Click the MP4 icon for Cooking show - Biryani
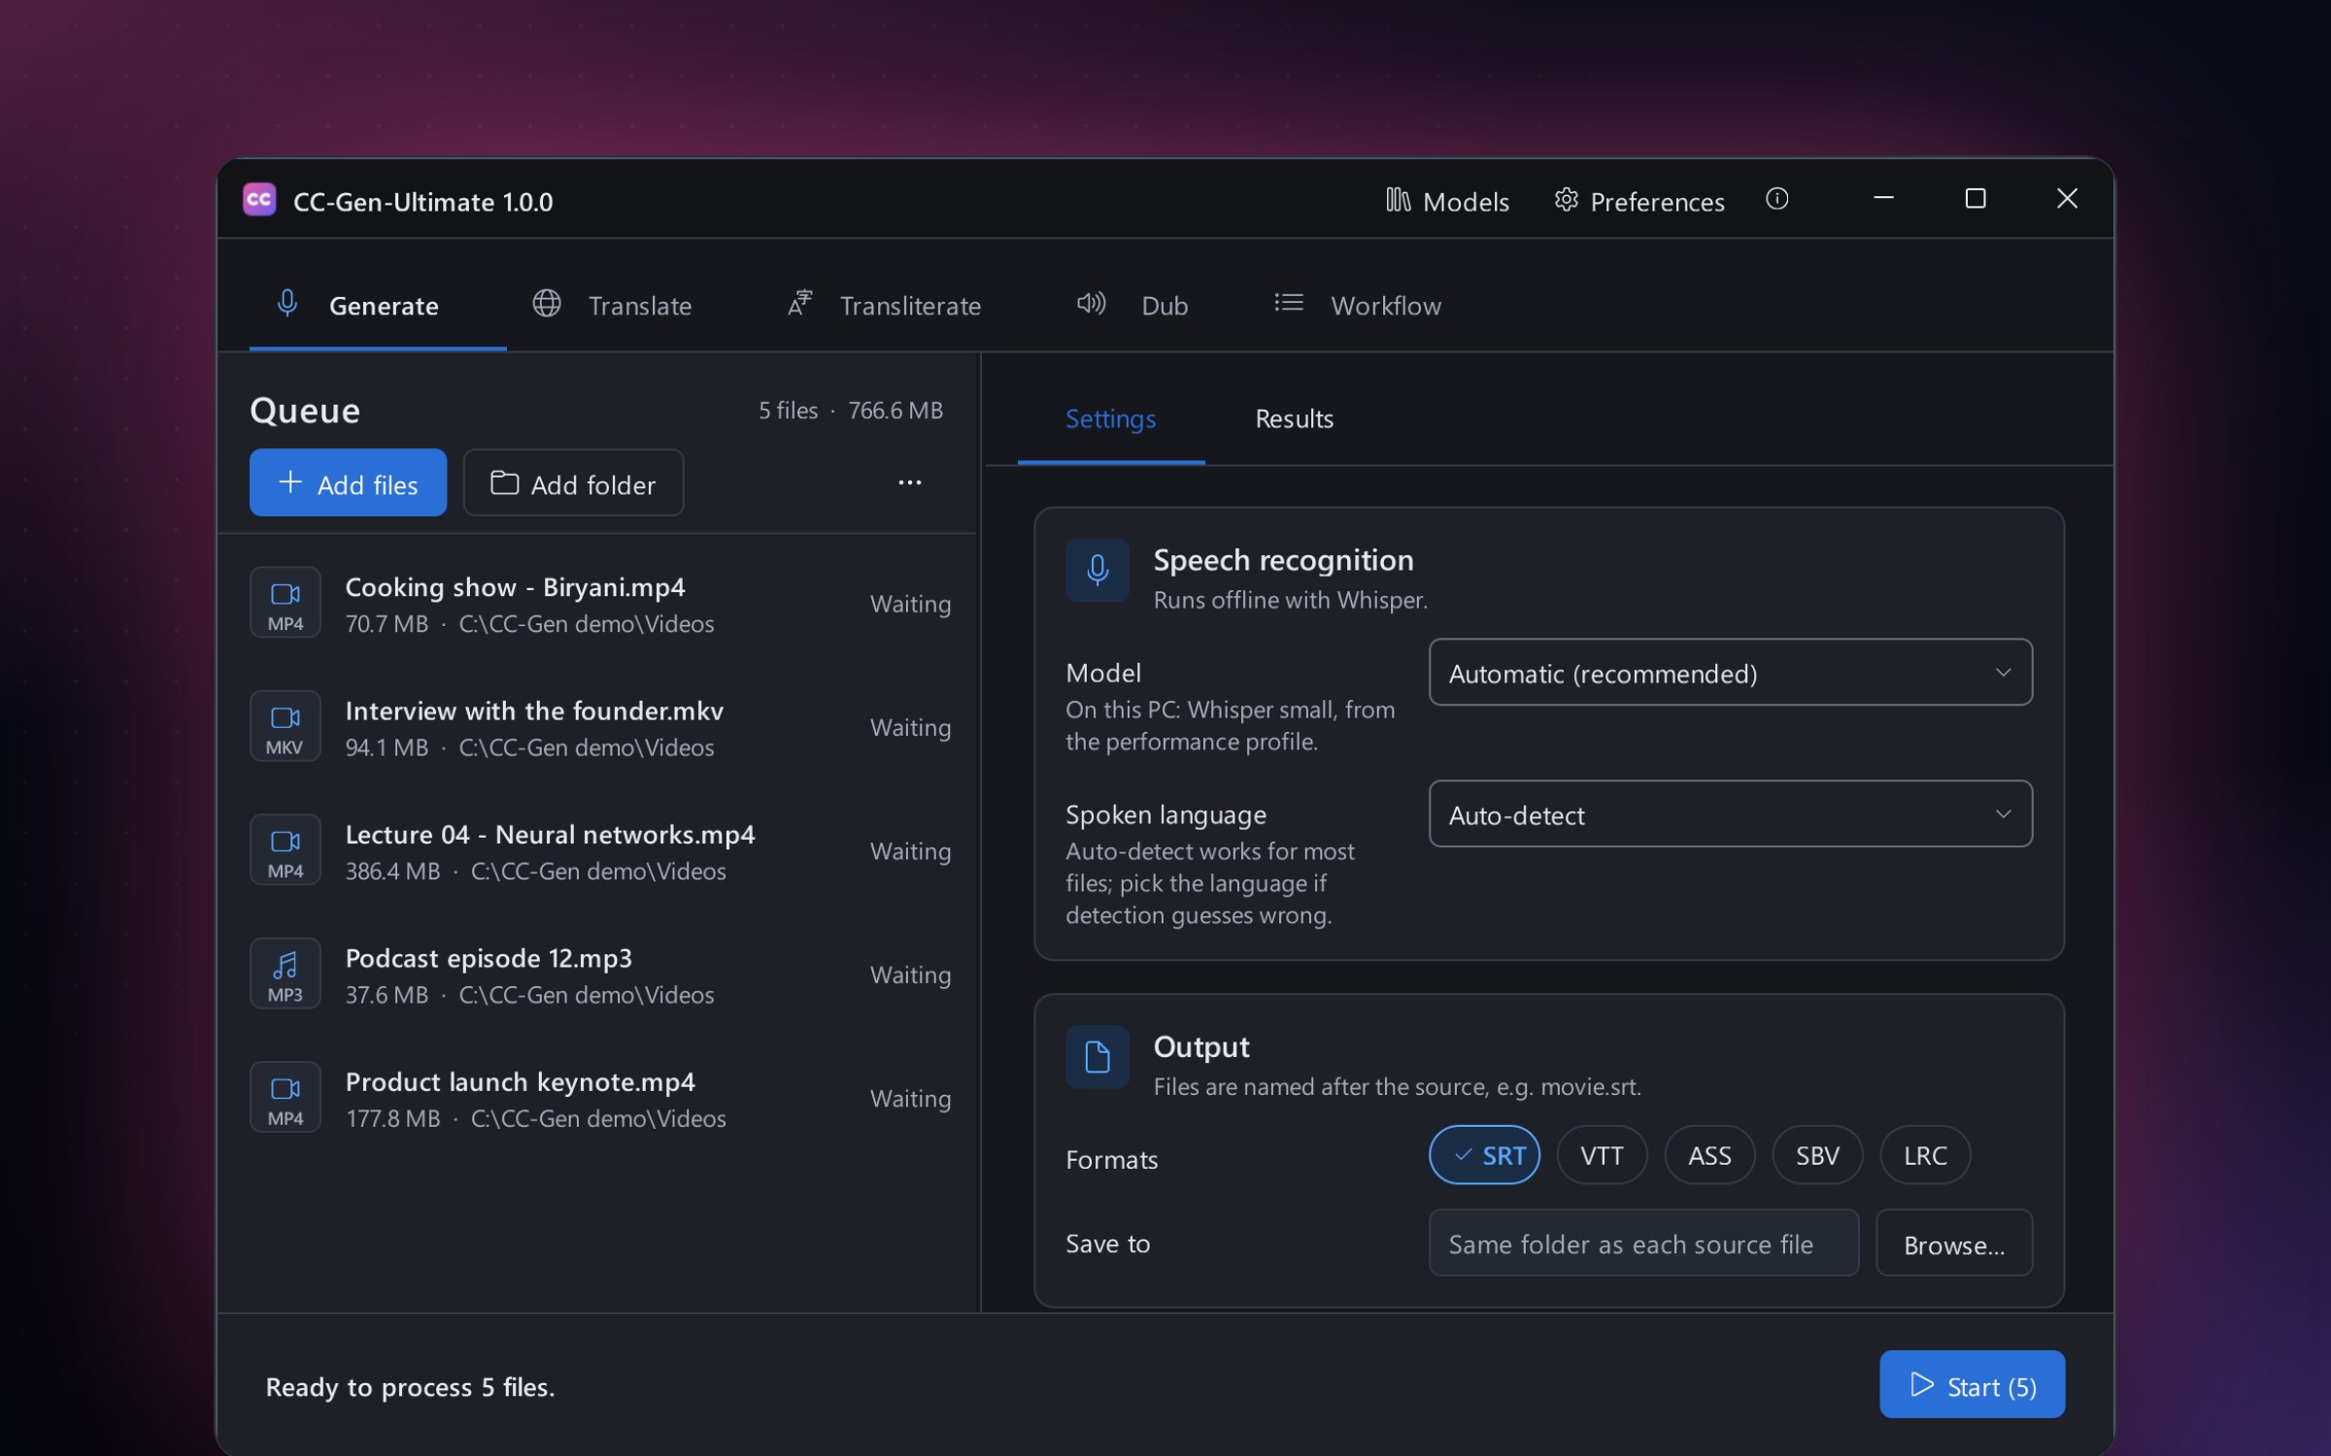Image resolution: width=2331 pixels, height=1456 pixels. coord(285,603)
